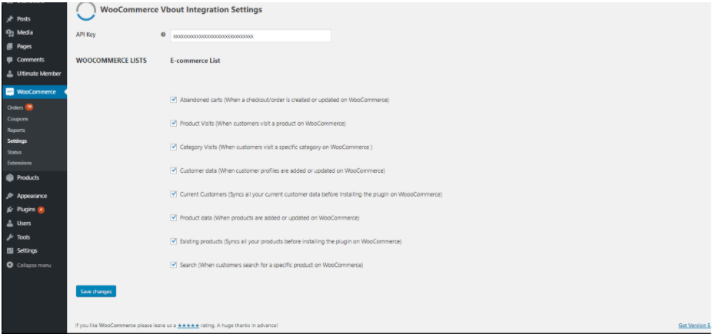Select the WooCommerce menu item
This screenshot has width=713, height=334.
(34, 91)
